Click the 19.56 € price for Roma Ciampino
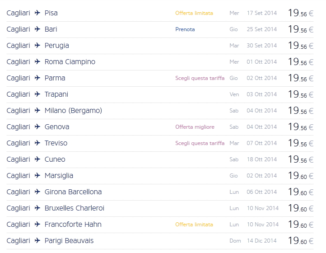Viewport: 326px width, 253px height. pos(300,62)
